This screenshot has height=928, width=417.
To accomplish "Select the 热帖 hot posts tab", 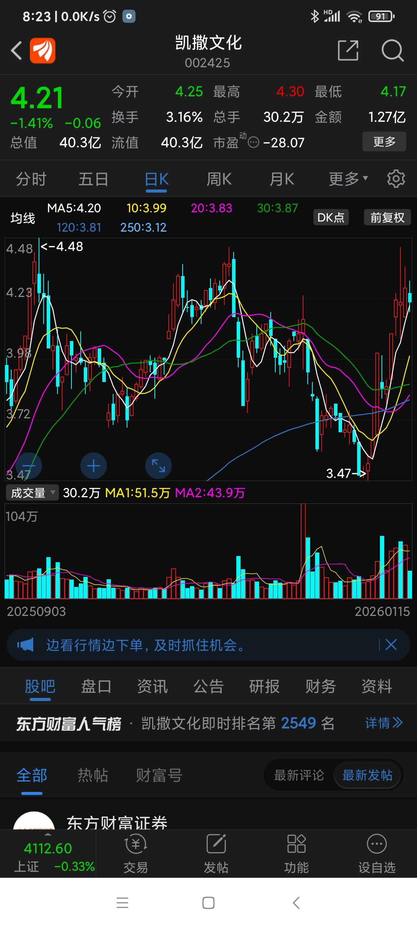I will pos(93,775).
